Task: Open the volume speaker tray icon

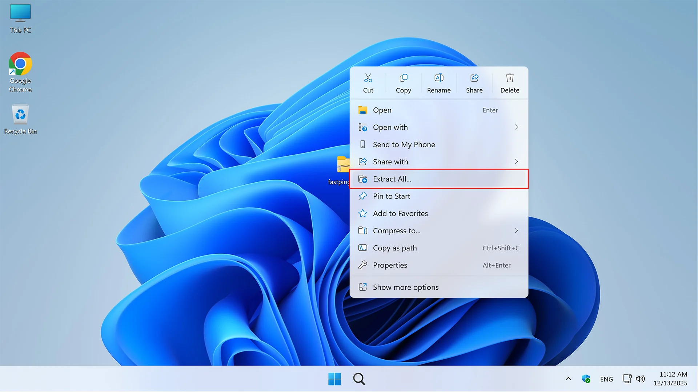Action: [x=641, y=379]
